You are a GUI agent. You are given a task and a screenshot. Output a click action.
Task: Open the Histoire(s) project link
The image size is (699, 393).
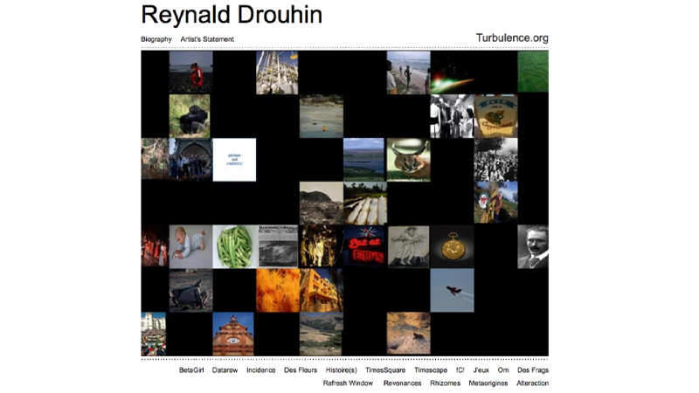pos(341,369)
